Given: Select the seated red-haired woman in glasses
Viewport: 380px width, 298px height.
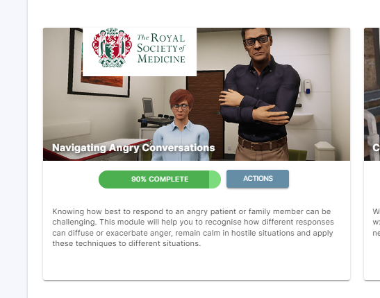Looking at the screenshot, I should 181,125.
